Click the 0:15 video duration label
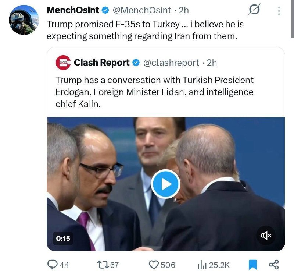This screenshot has width=294, height=272. click(x=63, y=239)
